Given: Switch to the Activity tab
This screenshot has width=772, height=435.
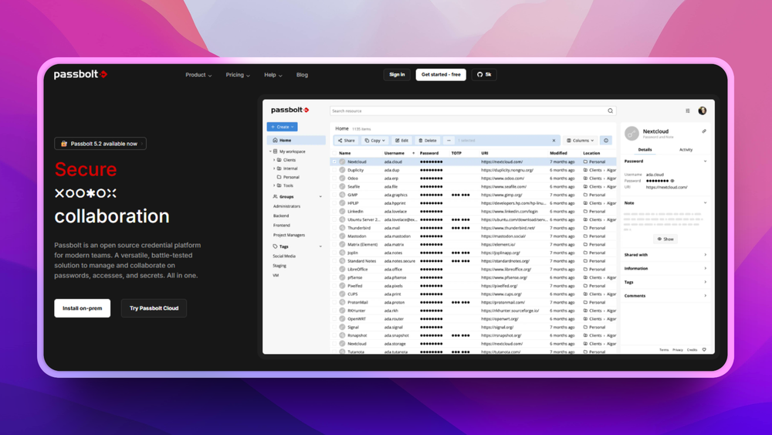Looking at the screenshot, I should (x=686, y=150).
